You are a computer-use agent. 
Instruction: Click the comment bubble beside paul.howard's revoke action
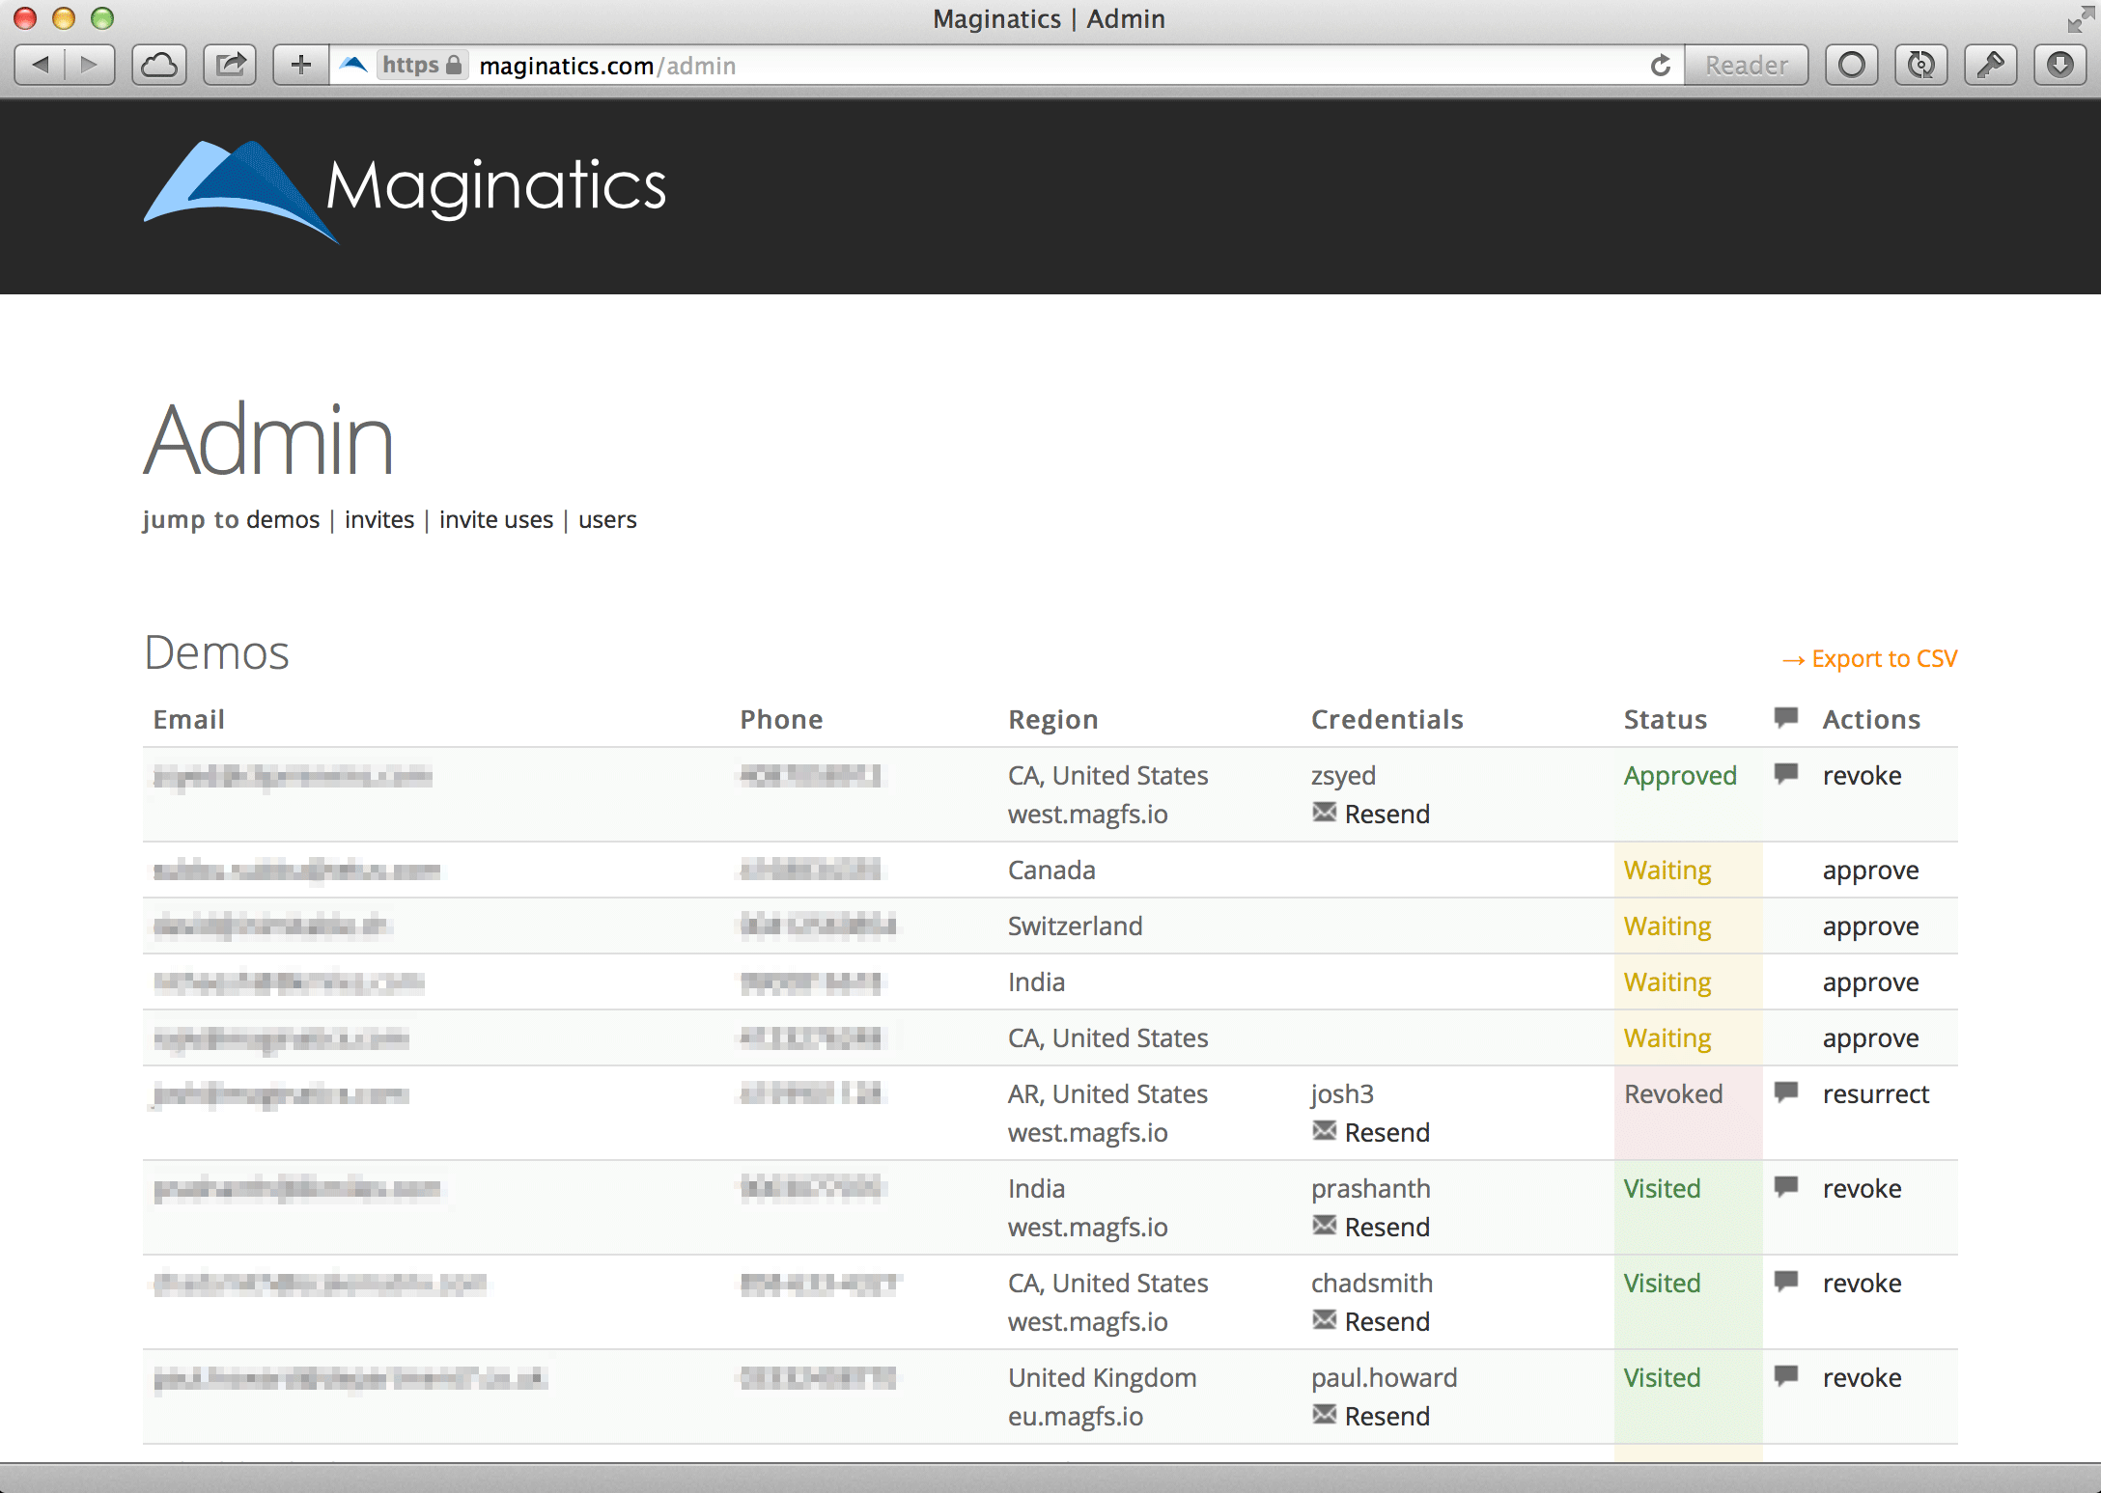click(1785, 1377)
